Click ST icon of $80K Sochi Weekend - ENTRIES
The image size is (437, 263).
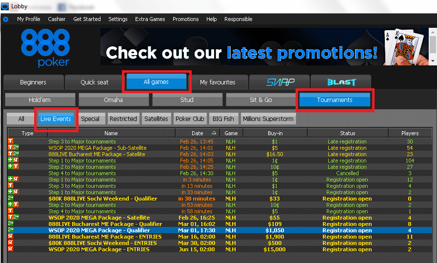pyautogui.click(x=11, y=243)
